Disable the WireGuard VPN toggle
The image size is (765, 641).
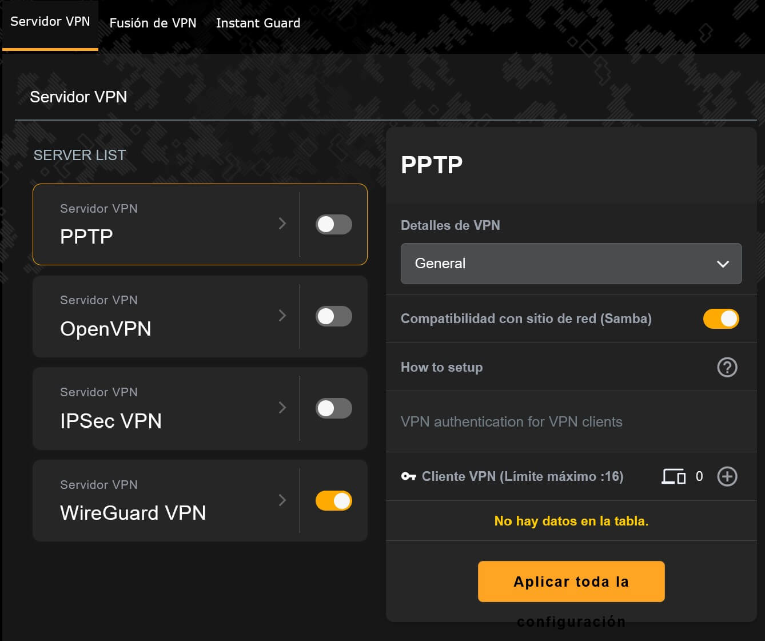click(x=334, y=501)
